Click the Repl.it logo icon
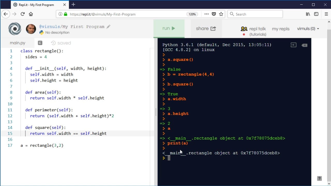 point(15,29)
